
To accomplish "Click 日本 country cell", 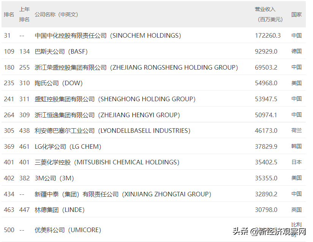I will 296,162.
